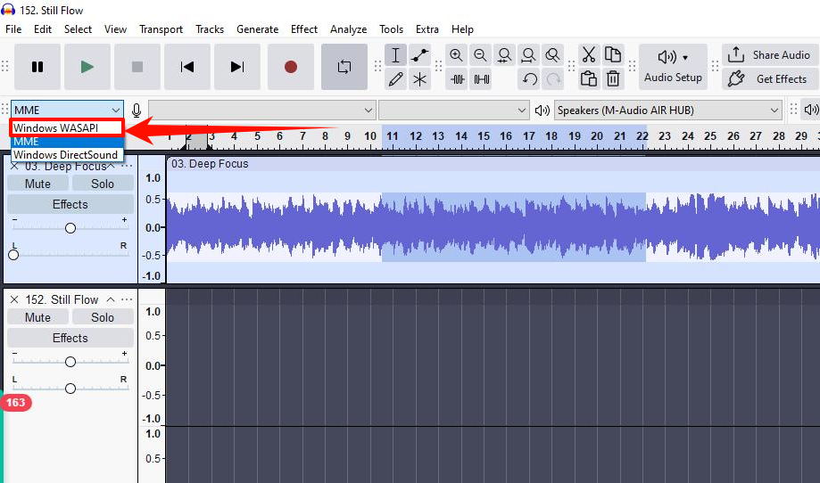The height and width of the screenshot is (483, 820).
Task: Adjust pan slider of 152. Still Flow
Action: point(70,389)
